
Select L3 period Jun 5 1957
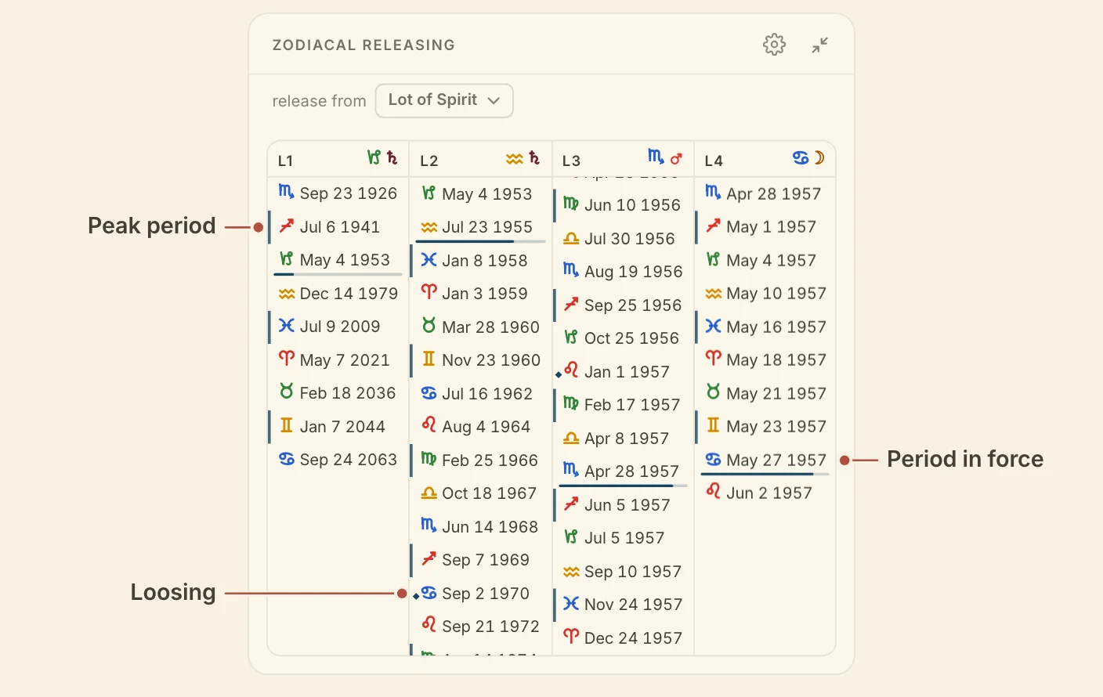click(x=624, y=505)
